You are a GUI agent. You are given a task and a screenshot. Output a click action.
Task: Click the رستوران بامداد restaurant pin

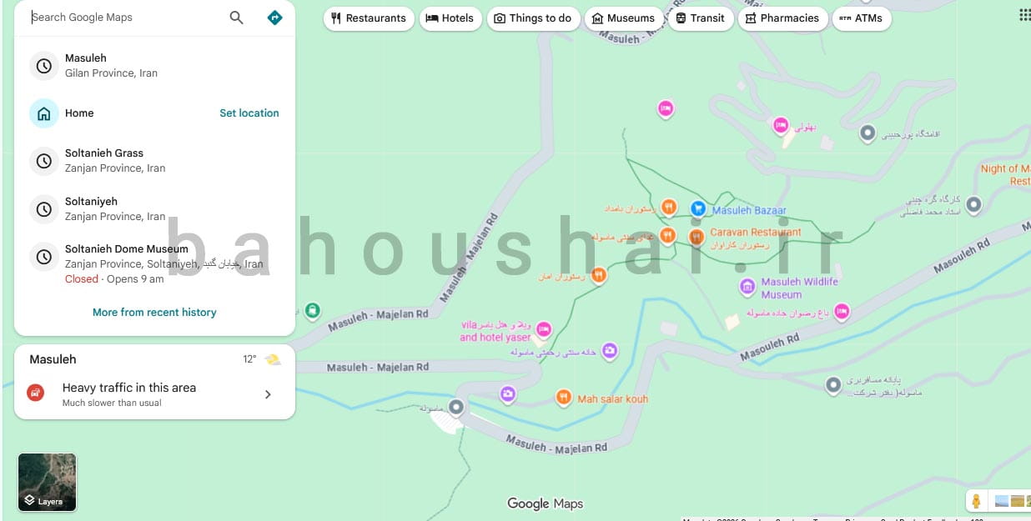668,207
